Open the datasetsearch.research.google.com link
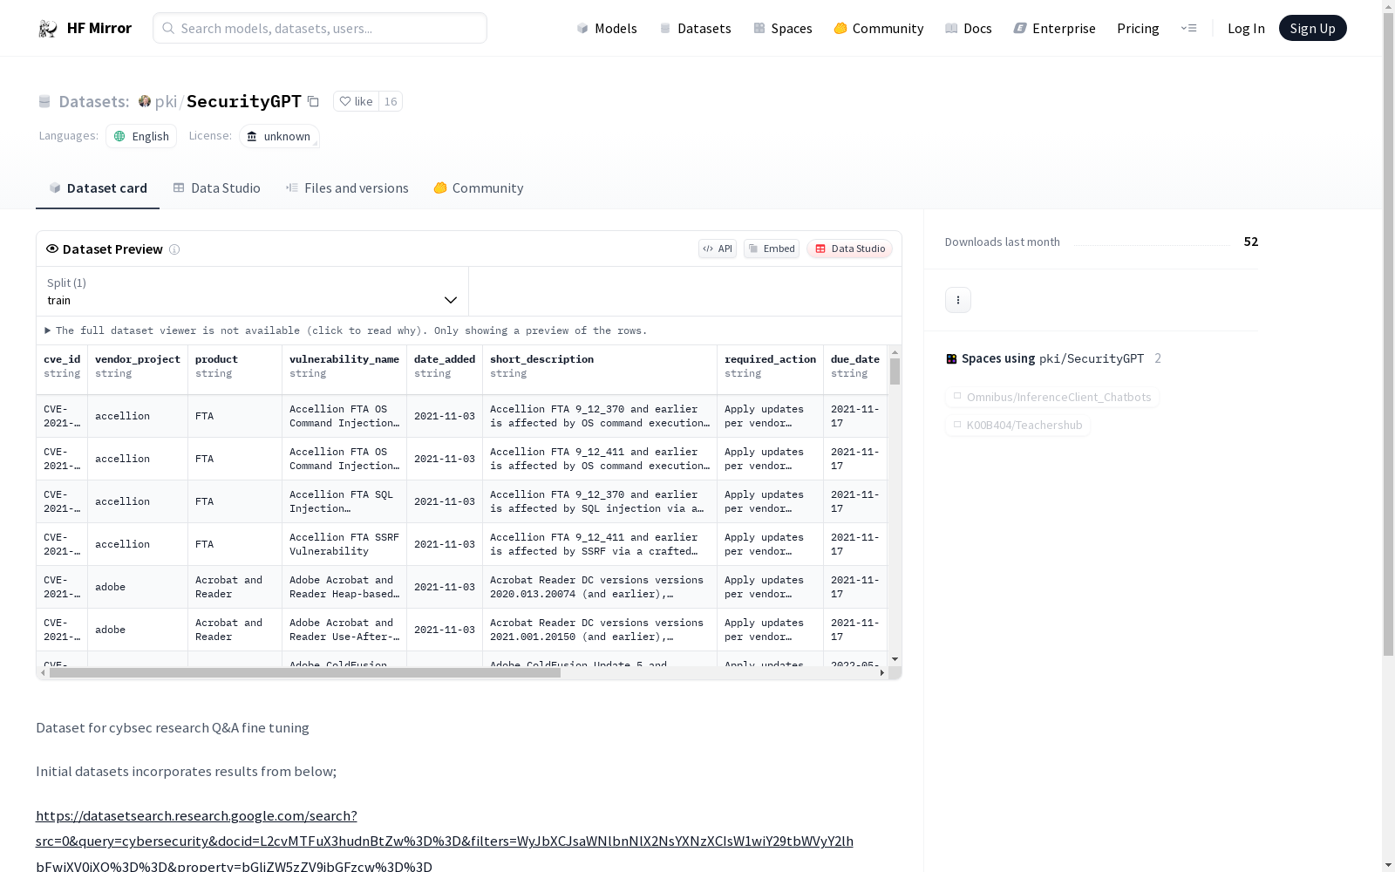Viewport: 1395px width, 872px height. pyautogui.click(x=445, y=841)
